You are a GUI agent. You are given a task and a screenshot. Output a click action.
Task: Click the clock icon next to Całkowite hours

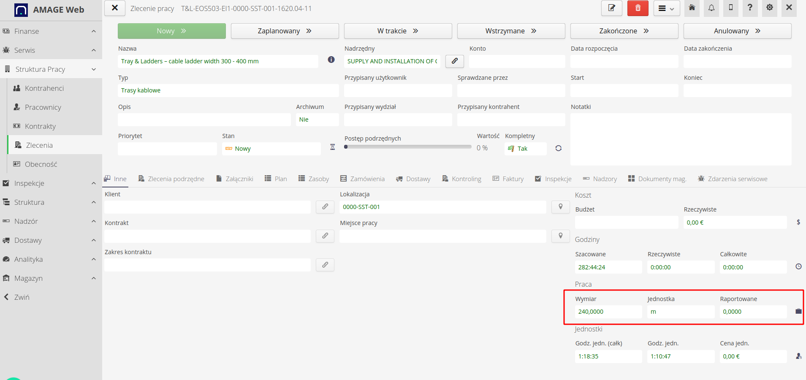[x=798, y=266]
